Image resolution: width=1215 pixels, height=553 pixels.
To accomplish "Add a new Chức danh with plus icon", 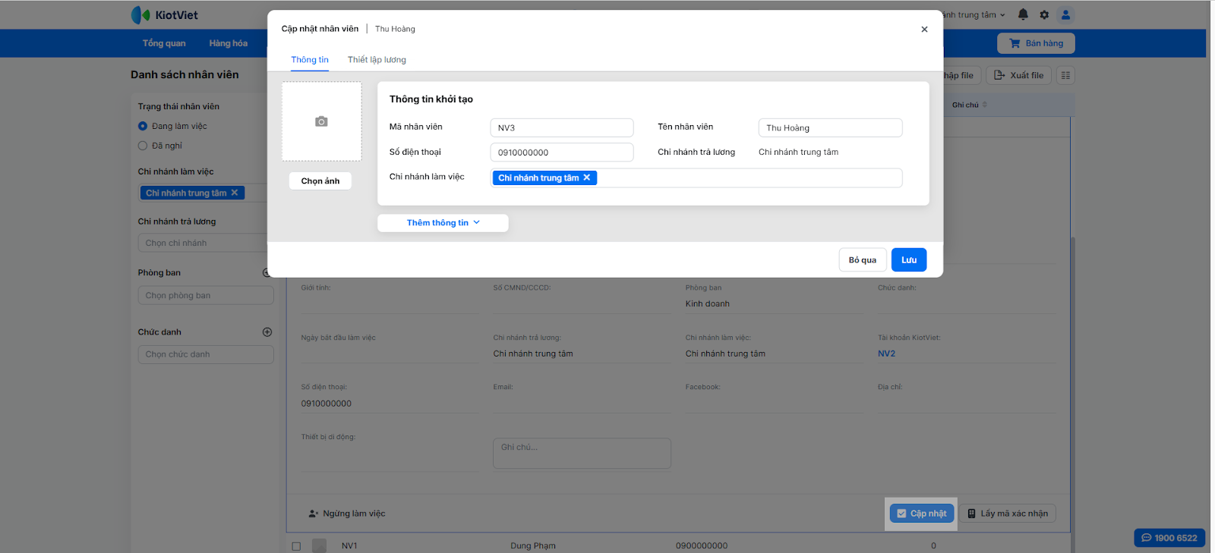I will [267, 332].
